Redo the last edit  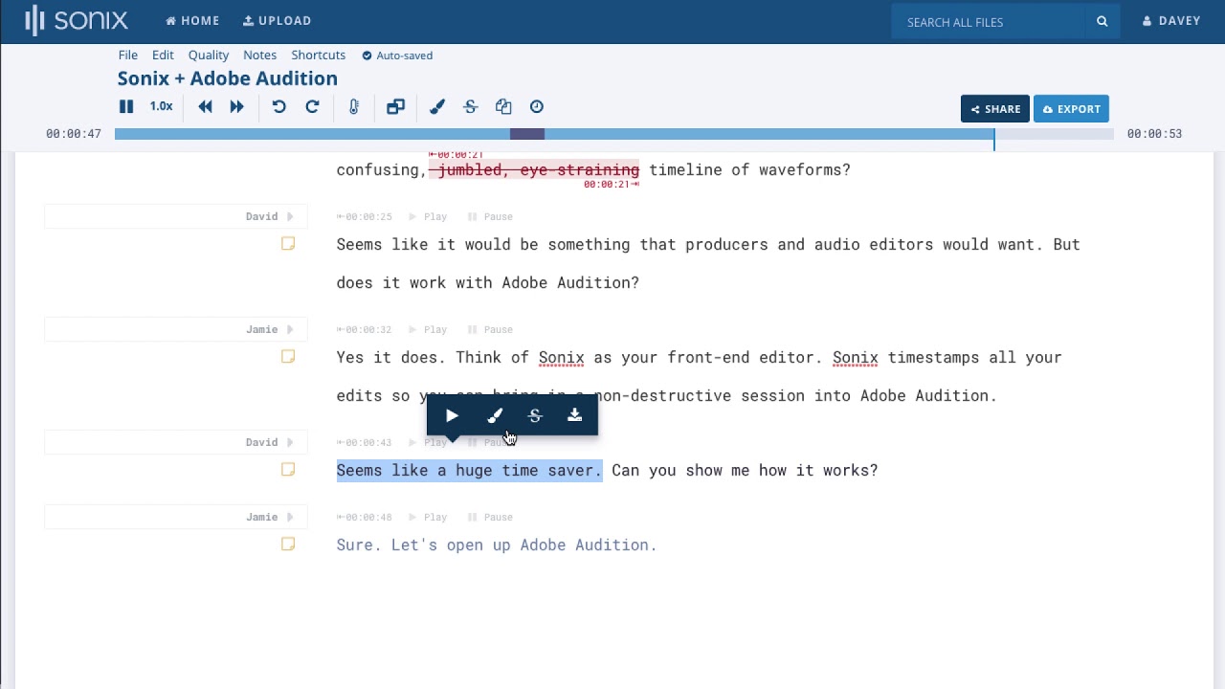(x=312, y=107)
